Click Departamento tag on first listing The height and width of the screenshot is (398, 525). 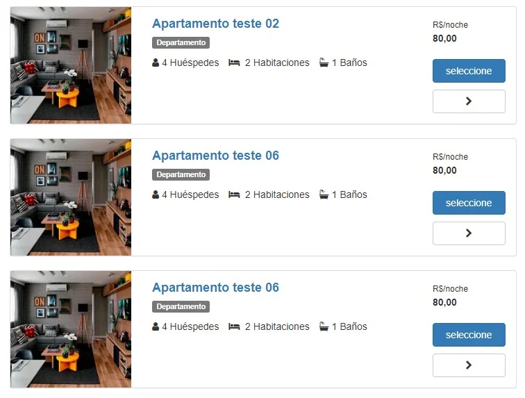click(181, 42)
